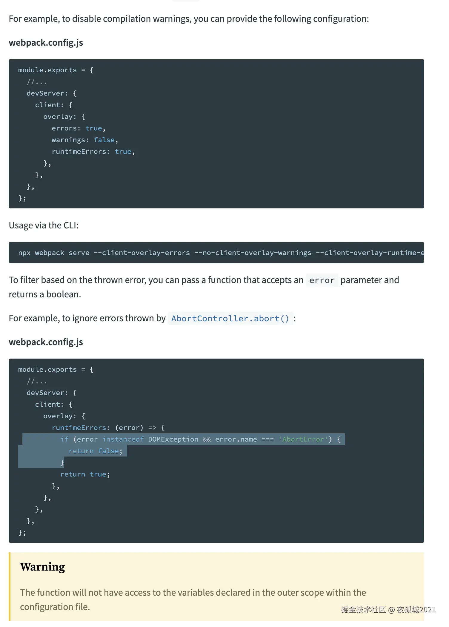Click the 'return true;' code line

click(x=85, y=474)
